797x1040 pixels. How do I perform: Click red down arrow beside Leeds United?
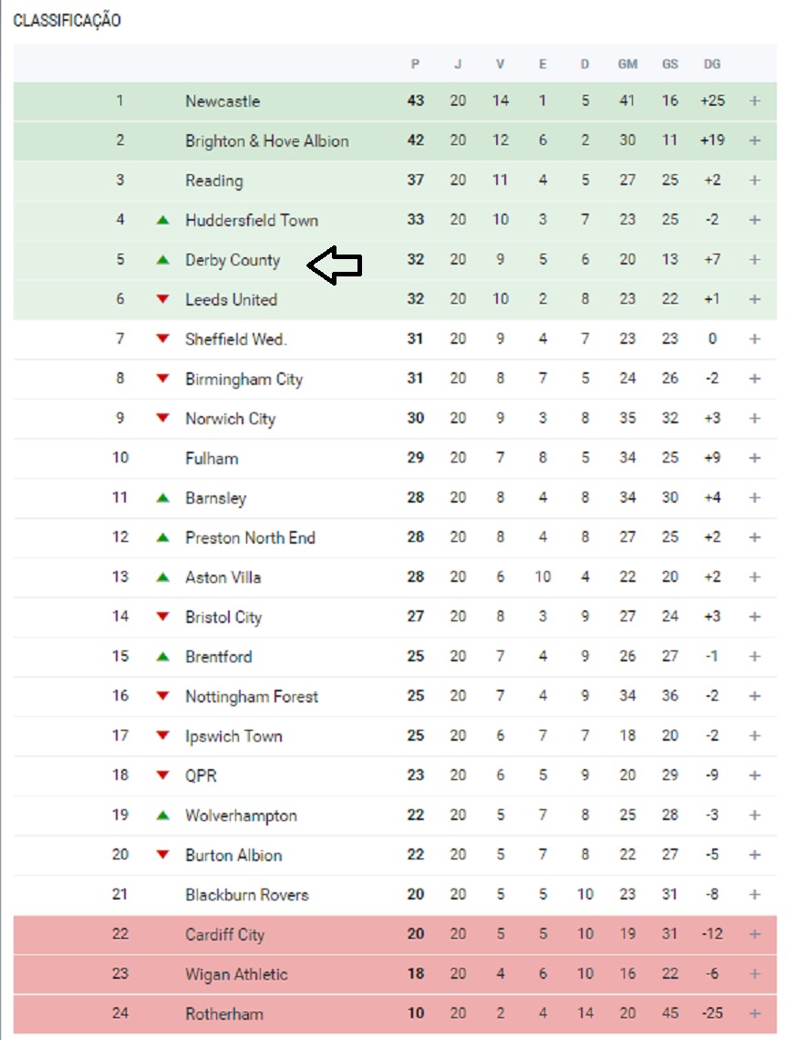tap(163, 299)
